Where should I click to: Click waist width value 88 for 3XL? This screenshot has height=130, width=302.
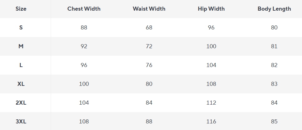click(x=149, y=122)
